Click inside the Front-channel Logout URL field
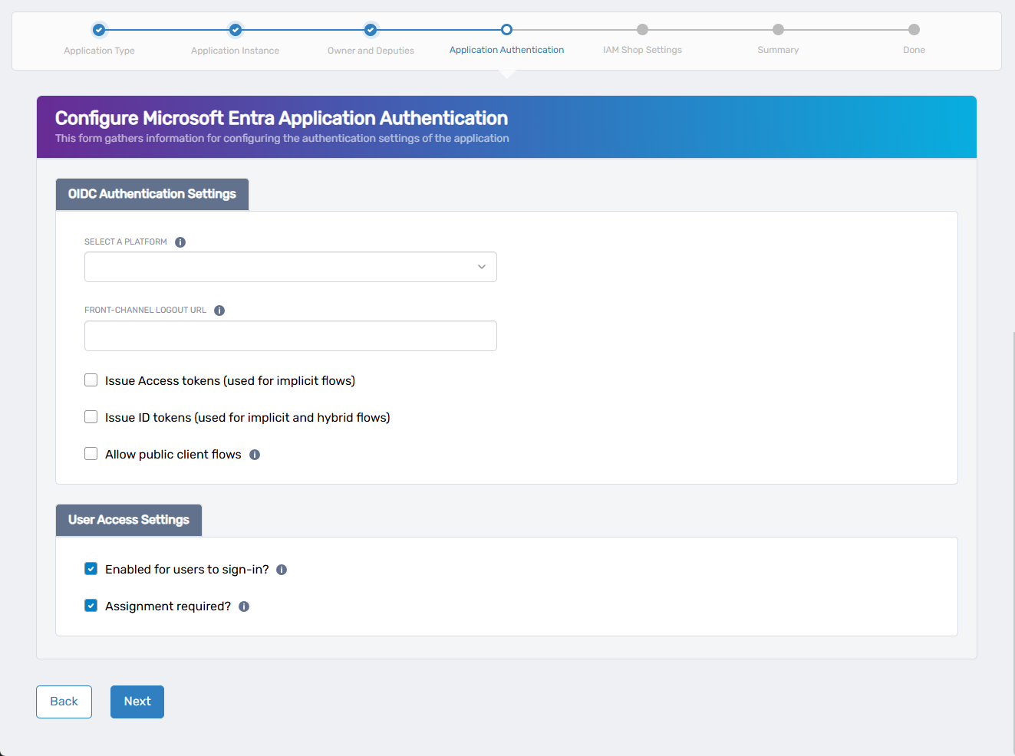 pos(290,335)
